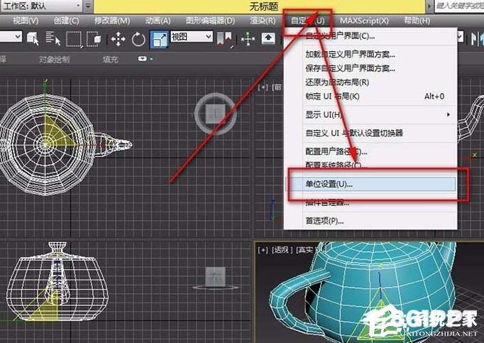Click the wireframe teapot in left viewport
The height and width of the screenshot is (343, 484).
point(57,282)
